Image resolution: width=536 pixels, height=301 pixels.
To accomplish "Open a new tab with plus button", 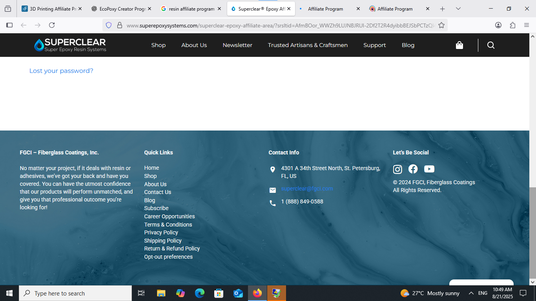I will coord(443,9).
